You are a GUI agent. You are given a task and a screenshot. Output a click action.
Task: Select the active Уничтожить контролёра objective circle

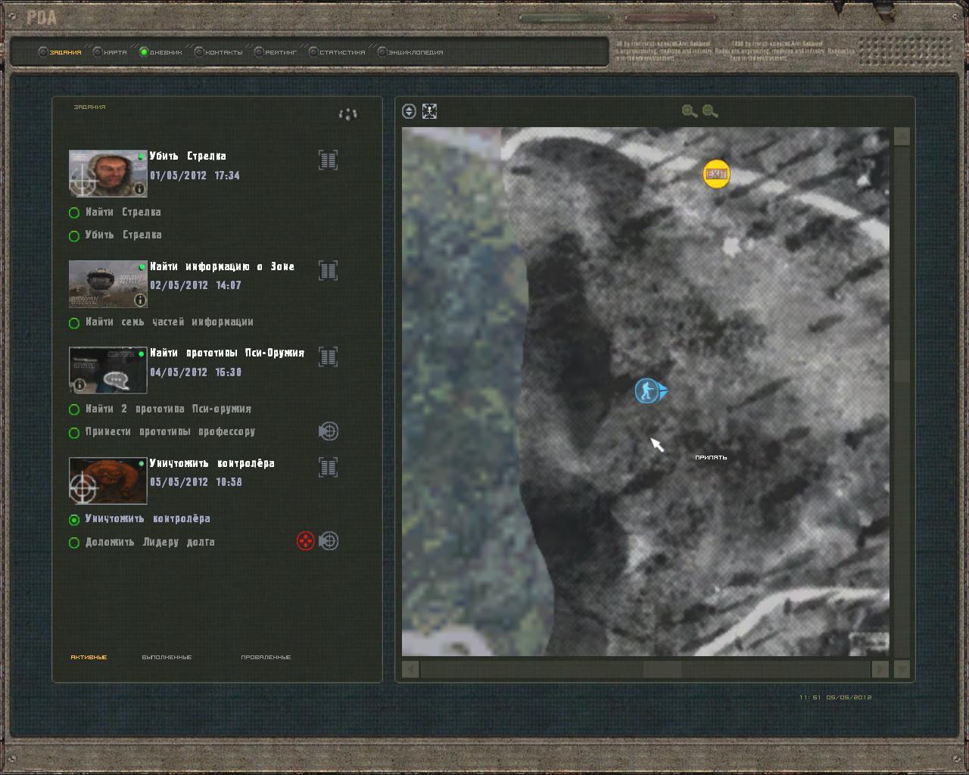pos(74,520)
